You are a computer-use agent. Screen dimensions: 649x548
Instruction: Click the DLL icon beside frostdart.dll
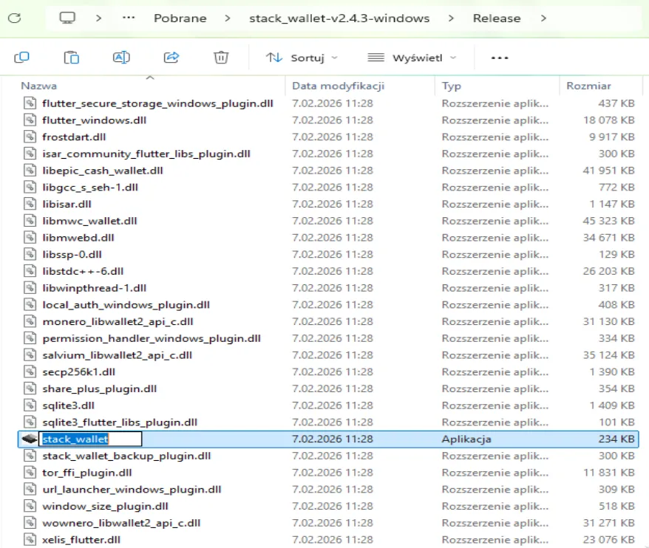[x=30, y=137]
